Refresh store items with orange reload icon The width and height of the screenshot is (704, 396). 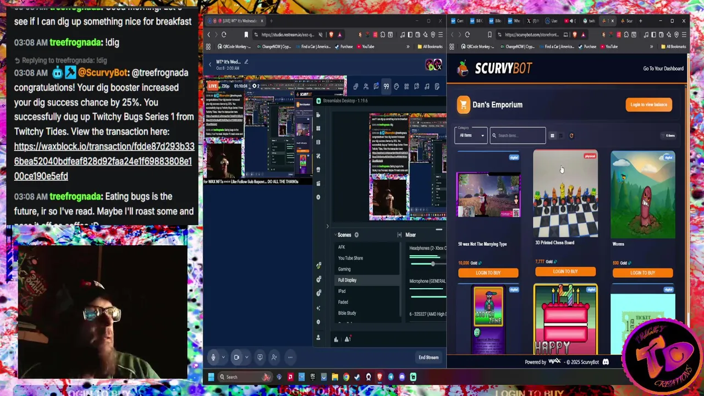(571, 135)
